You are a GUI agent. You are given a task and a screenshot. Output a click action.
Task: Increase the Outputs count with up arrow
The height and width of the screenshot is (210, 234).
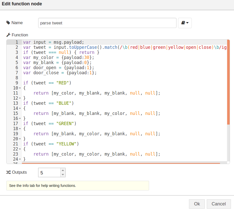(x=63, y=170)
